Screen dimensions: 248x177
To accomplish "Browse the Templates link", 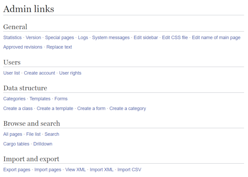I will tap(40, 99).
